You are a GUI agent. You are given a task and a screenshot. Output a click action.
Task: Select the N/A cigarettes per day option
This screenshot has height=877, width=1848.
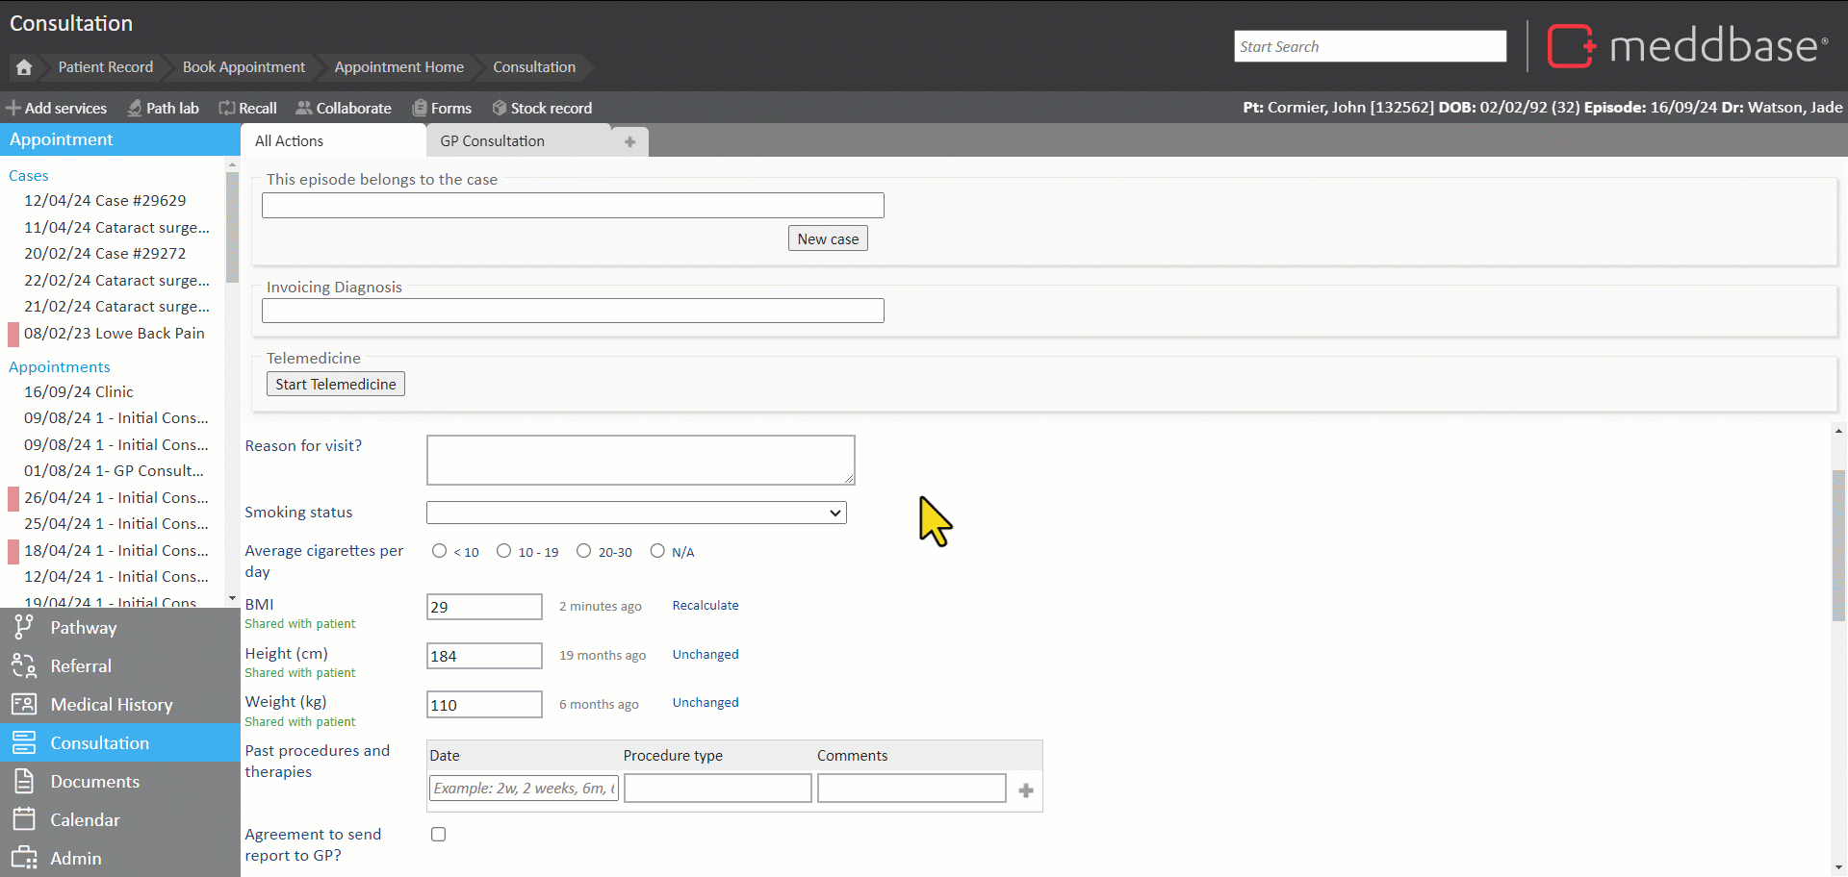click(x=657, y=551)
